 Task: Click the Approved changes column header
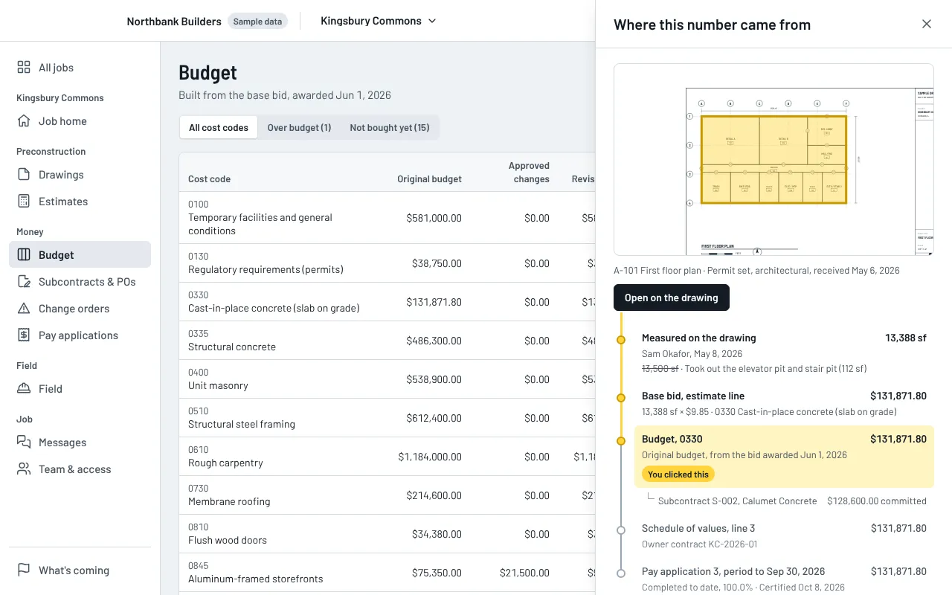[x=529, y=173]
